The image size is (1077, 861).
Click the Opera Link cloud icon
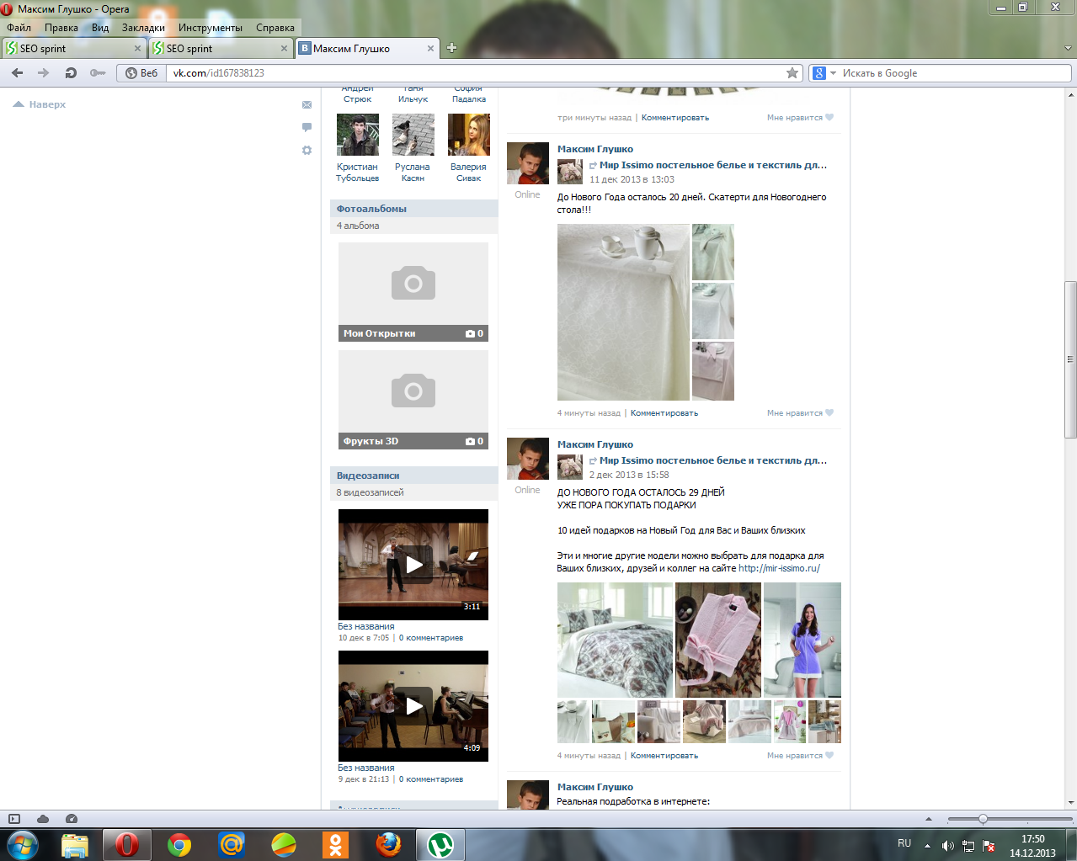click(x=43, y=819)
